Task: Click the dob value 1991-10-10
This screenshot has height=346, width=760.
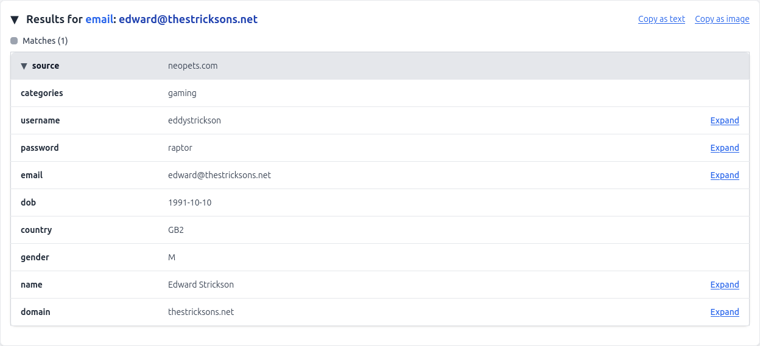Action: coord(190,202)
